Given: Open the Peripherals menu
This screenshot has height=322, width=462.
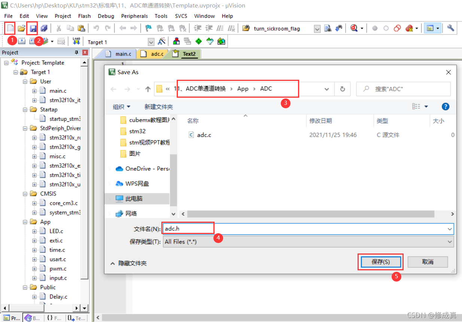Looking at the screenshot, I should 134,16.
